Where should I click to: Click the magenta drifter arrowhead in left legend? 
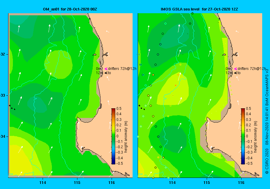click(x=106, y=69)
